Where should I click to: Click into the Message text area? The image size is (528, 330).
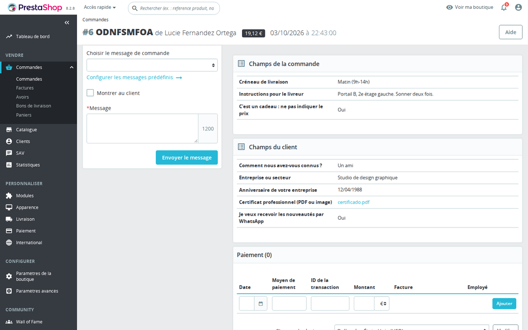tap(143, 128)
